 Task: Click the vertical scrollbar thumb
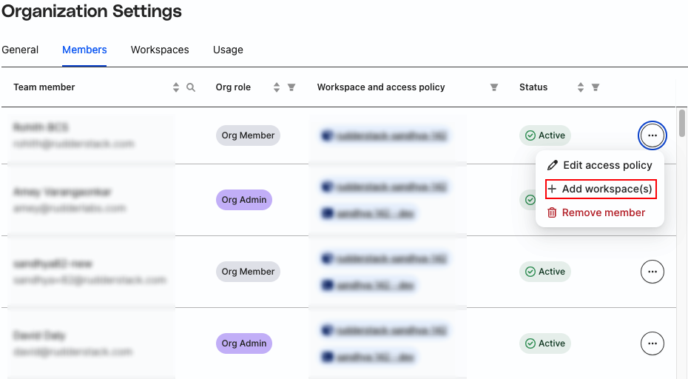pos(682,123)
